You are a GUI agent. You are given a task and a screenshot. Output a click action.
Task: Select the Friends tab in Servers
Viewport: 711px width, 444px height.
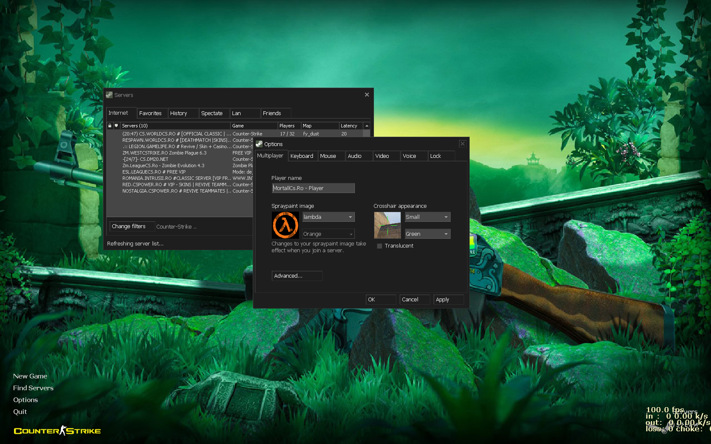point(276,113)
